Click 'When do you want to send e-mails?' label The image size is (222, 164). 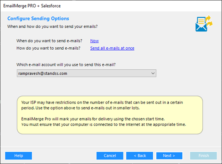49,41
